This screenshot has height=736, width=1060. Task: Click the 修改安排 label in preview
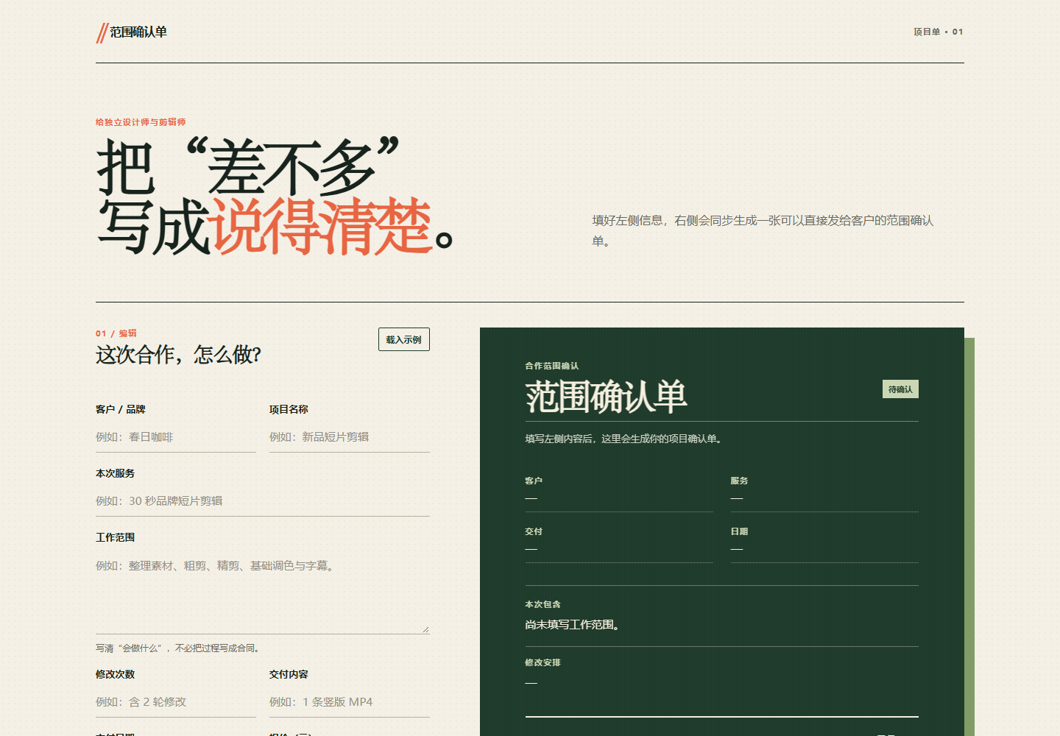click(x=543, y=662)
